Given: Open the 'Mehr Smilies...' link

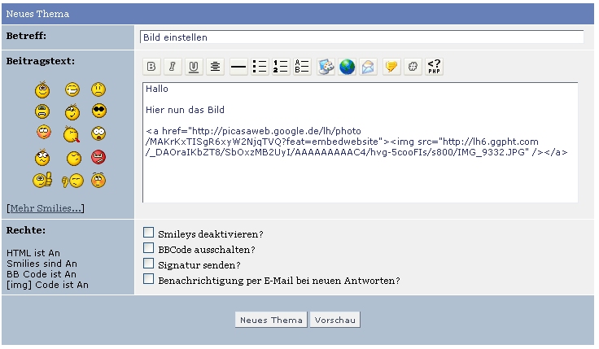Looking at the screenshot, I should coord(45,208).
